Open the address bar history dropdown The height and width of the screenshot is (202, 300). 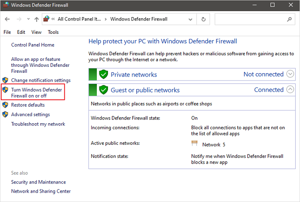click(191, 19)
